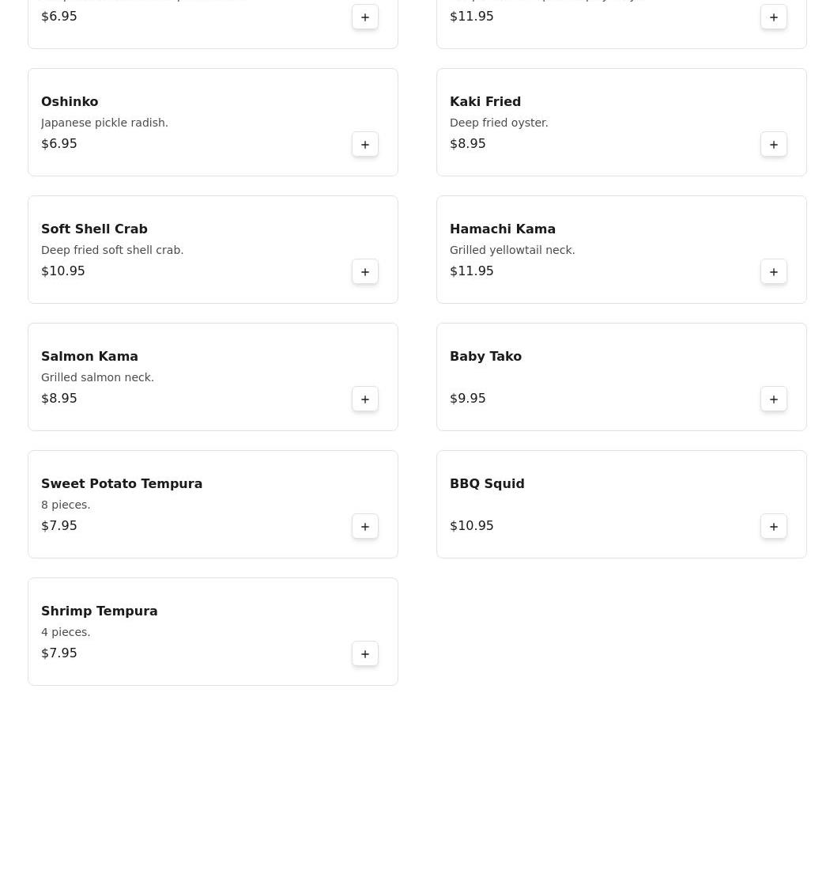Add Shrimp Tempura to the cart
This screenshot has width=830, height=882.
tap(365, 654)
